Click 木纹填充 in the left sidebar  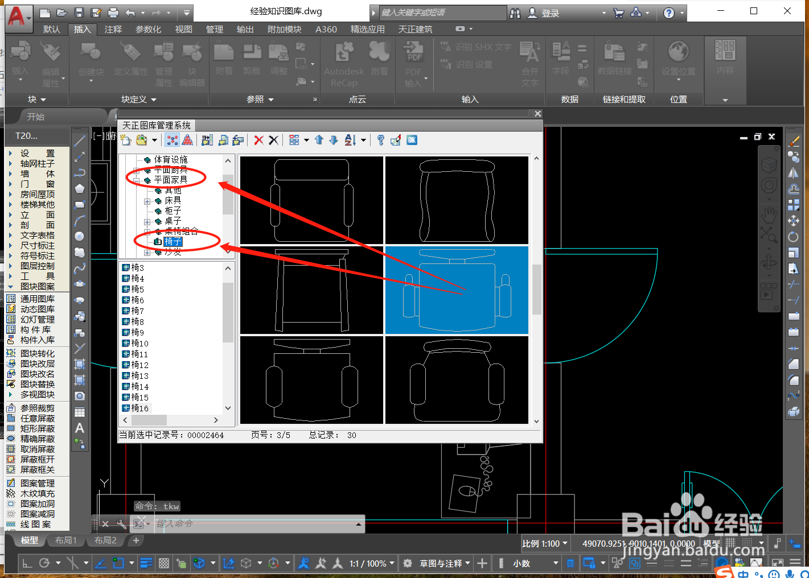(x=38, y=494)
